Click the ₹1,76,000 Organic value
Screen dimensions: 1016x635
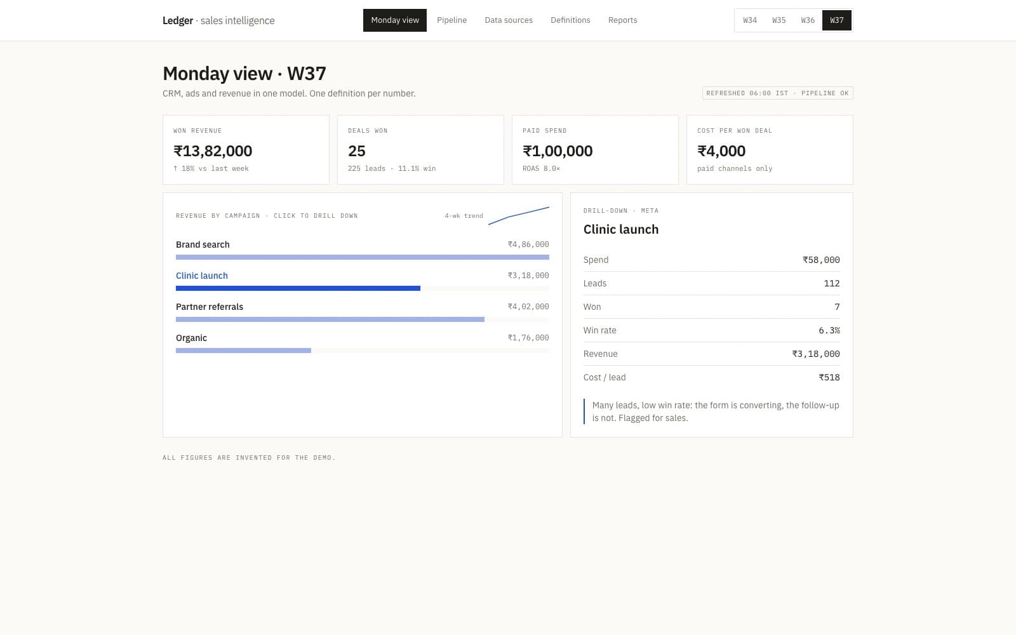click(x=528, y=338)
